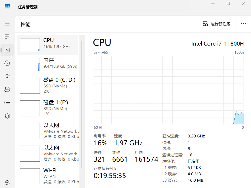The height and width of the screenshot is (188, 251).
Task: Click the process count 321
Action: (x=100, y=159)
